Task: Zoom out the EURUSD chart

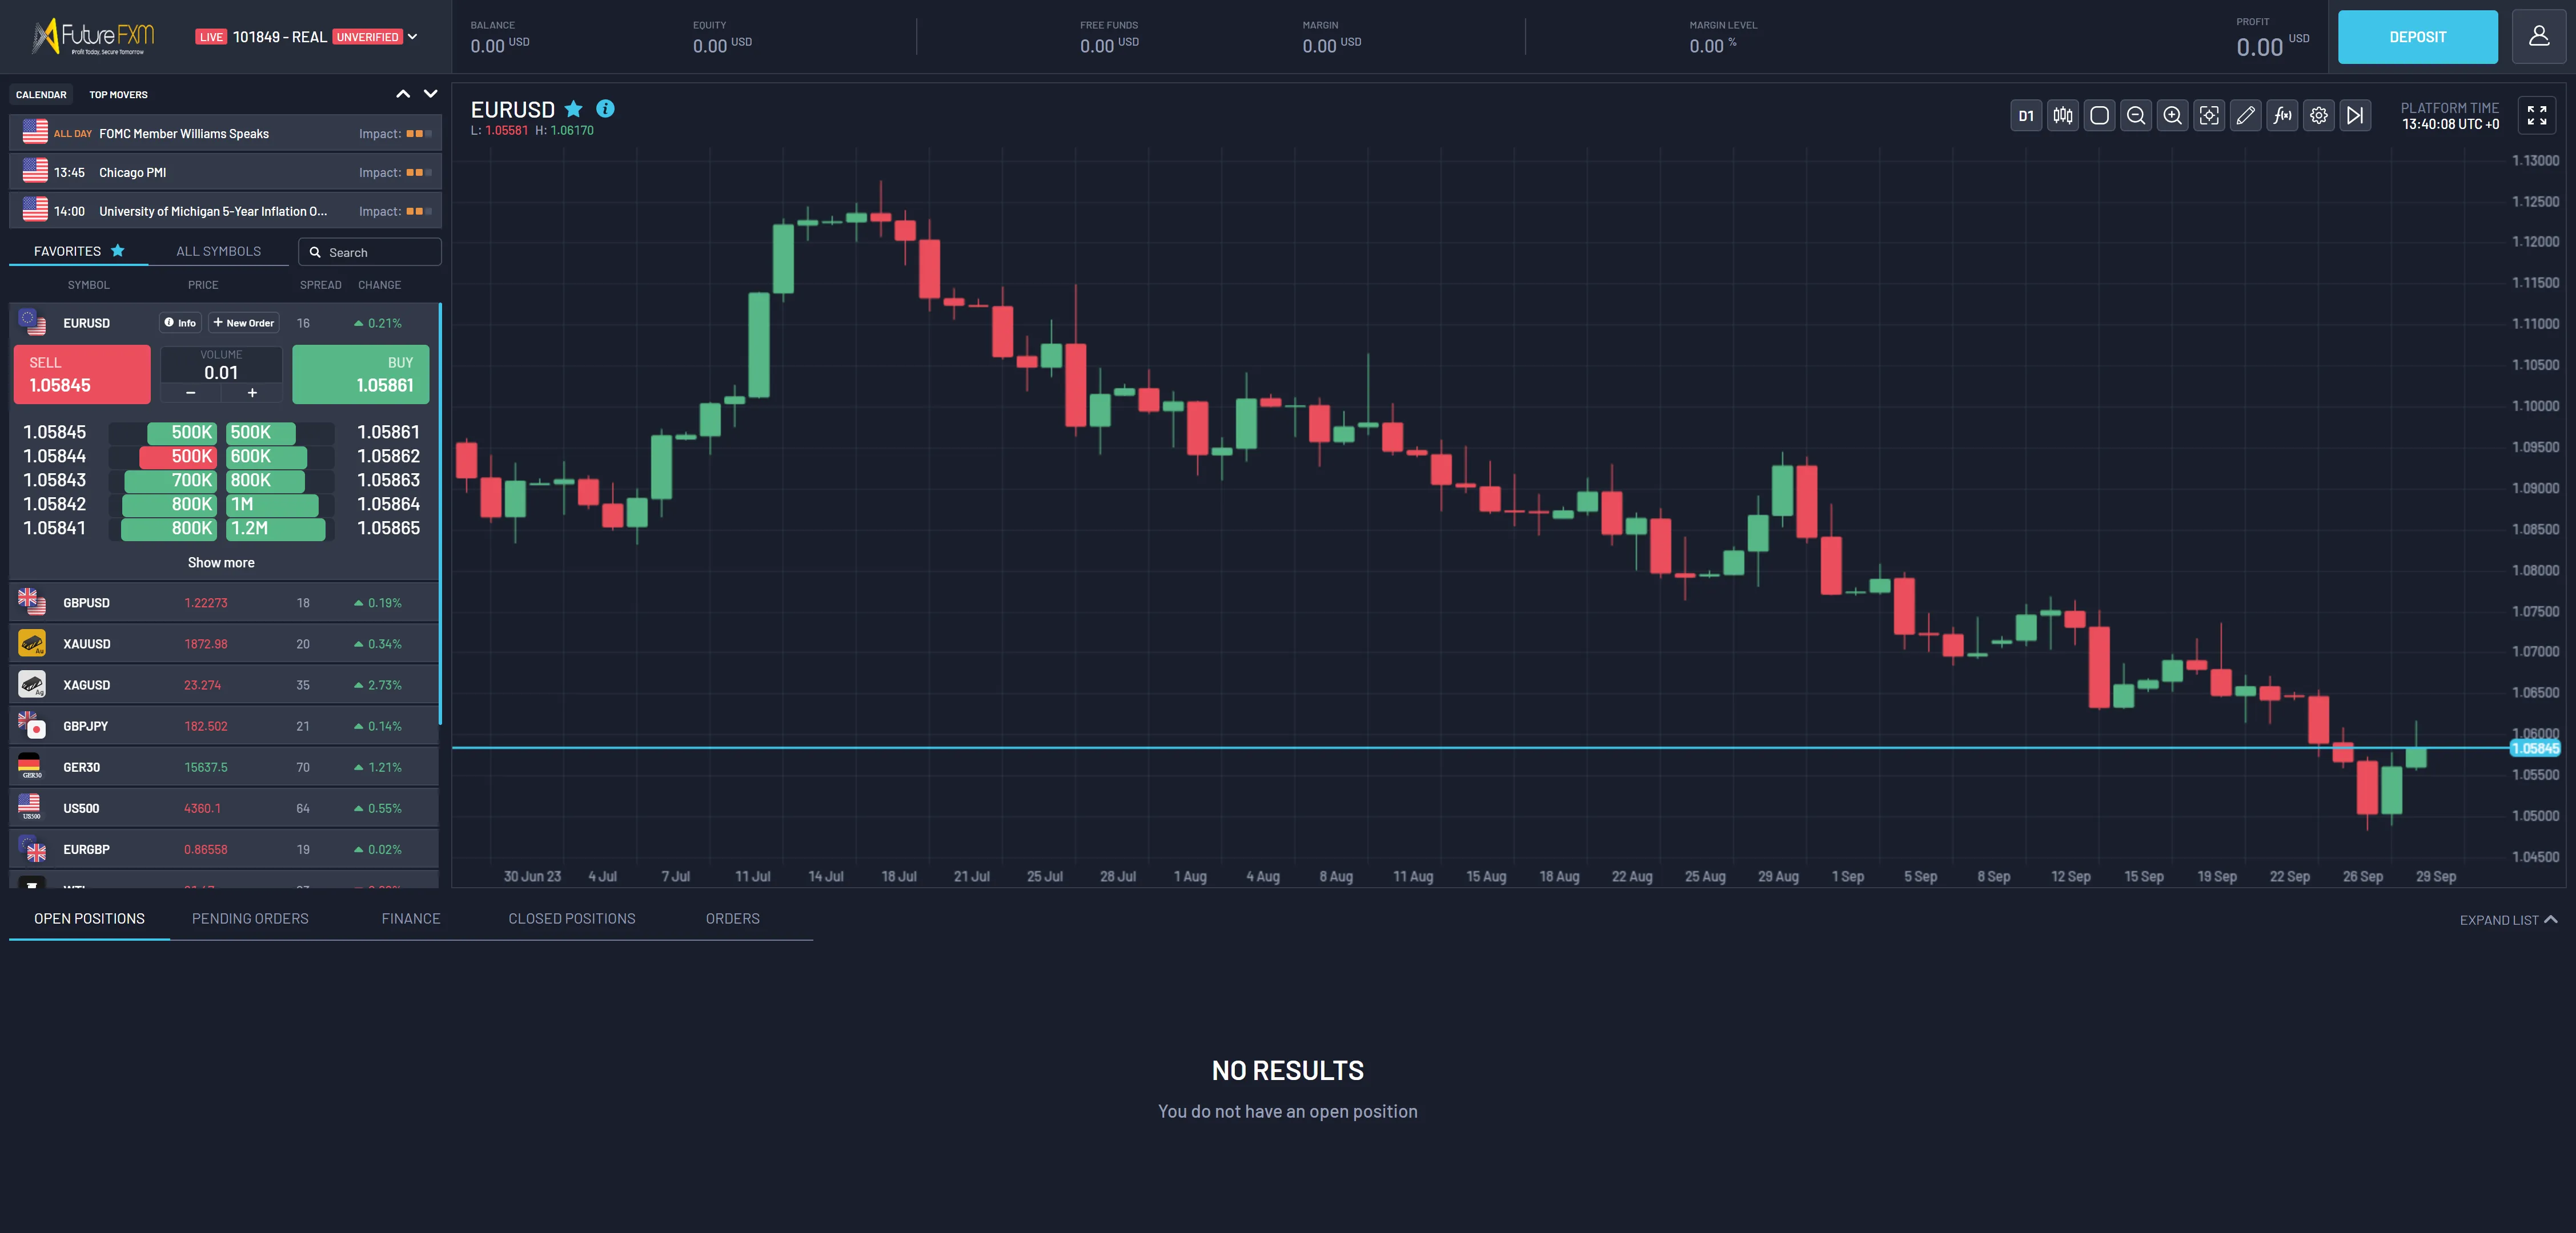Action: [2136, 116]
